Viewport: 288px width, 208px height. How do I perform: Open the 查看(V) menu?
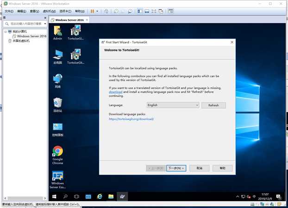(35, 11)
